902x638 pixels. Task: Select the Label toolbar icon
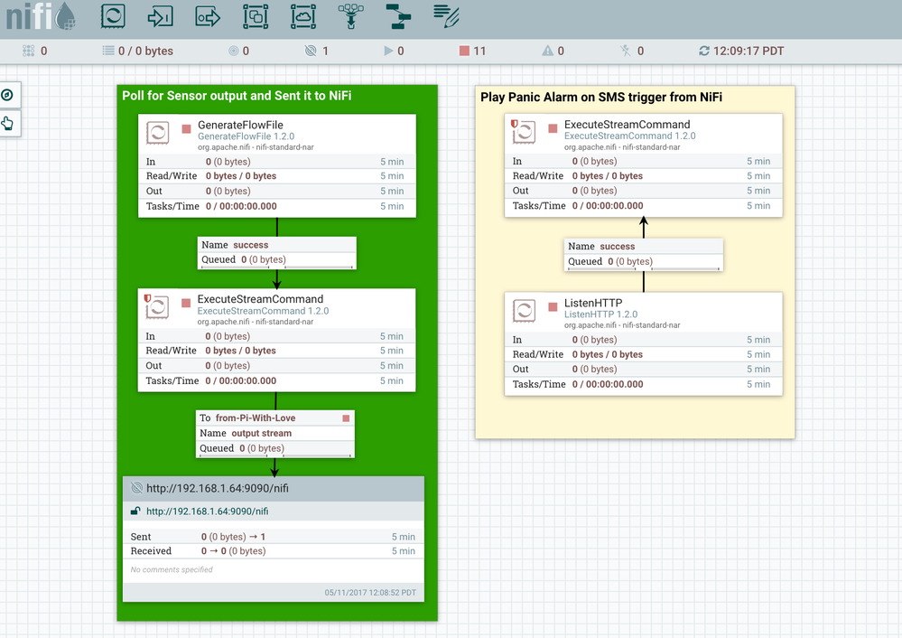click(446, 16)
